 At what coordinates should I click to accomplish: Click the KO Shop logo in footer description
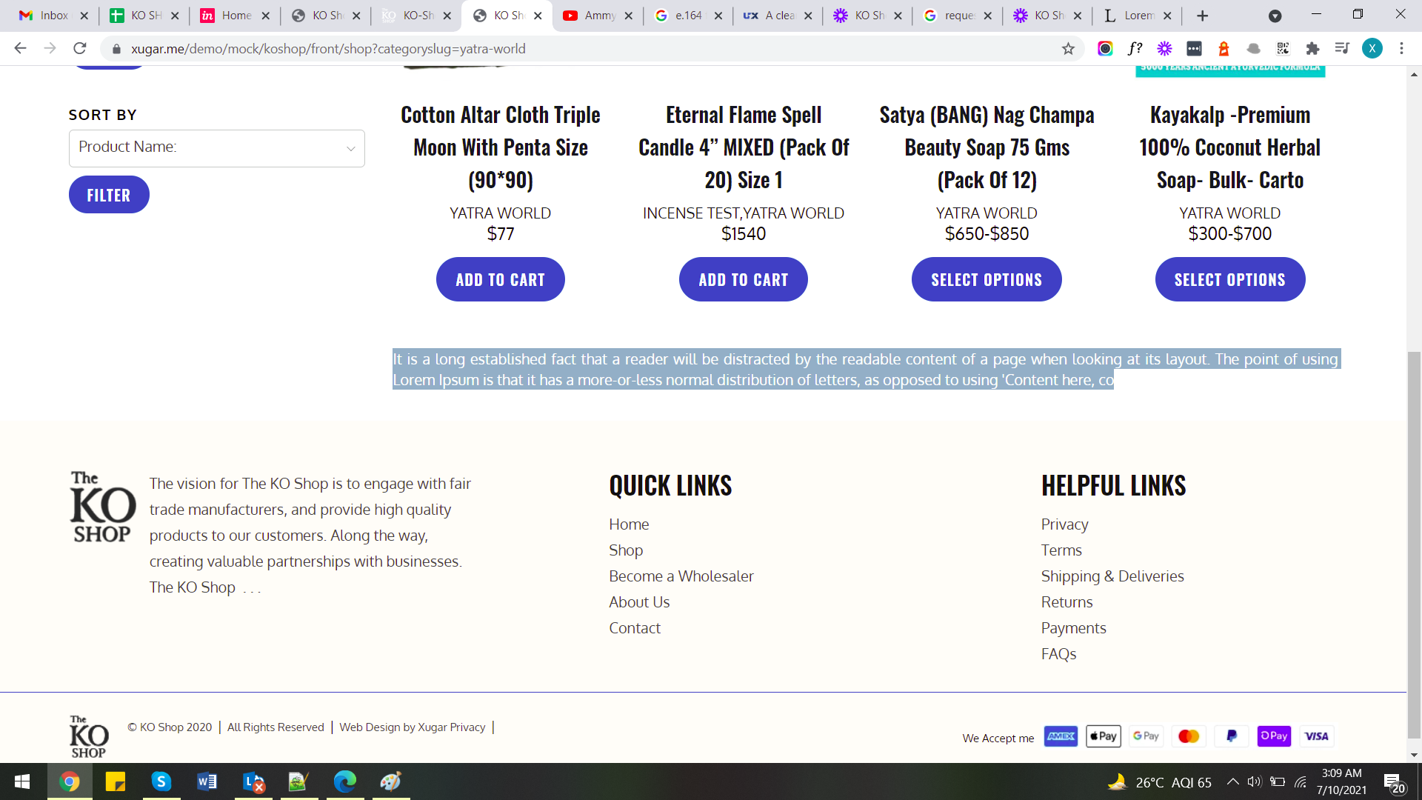tap(103, 507)
